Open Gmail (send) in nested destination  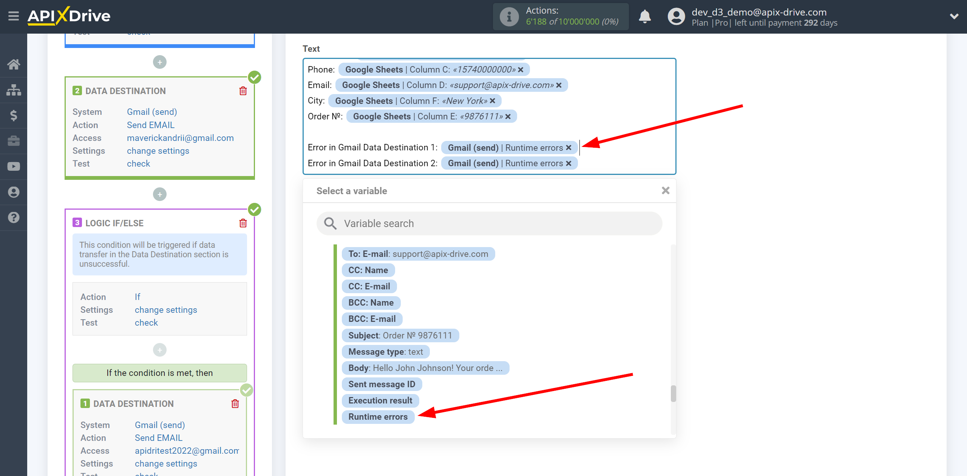coord(160,425)
